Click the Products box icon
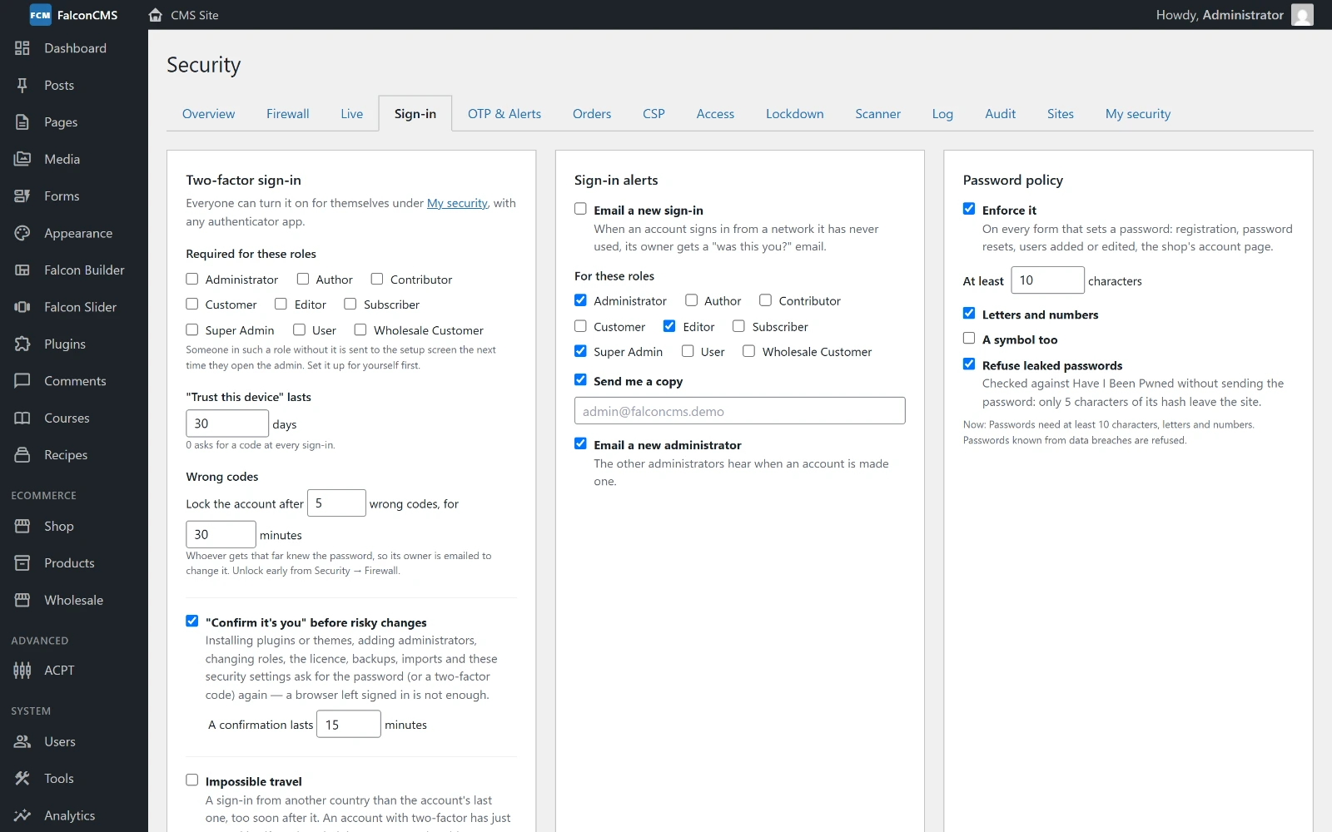Image resolution: width=1332 pixels, height=832 pixels. click(x=22, y=563)
